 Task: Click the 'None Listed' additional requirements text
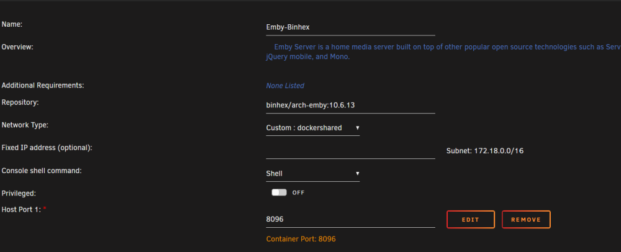click(x=285, y=86)
